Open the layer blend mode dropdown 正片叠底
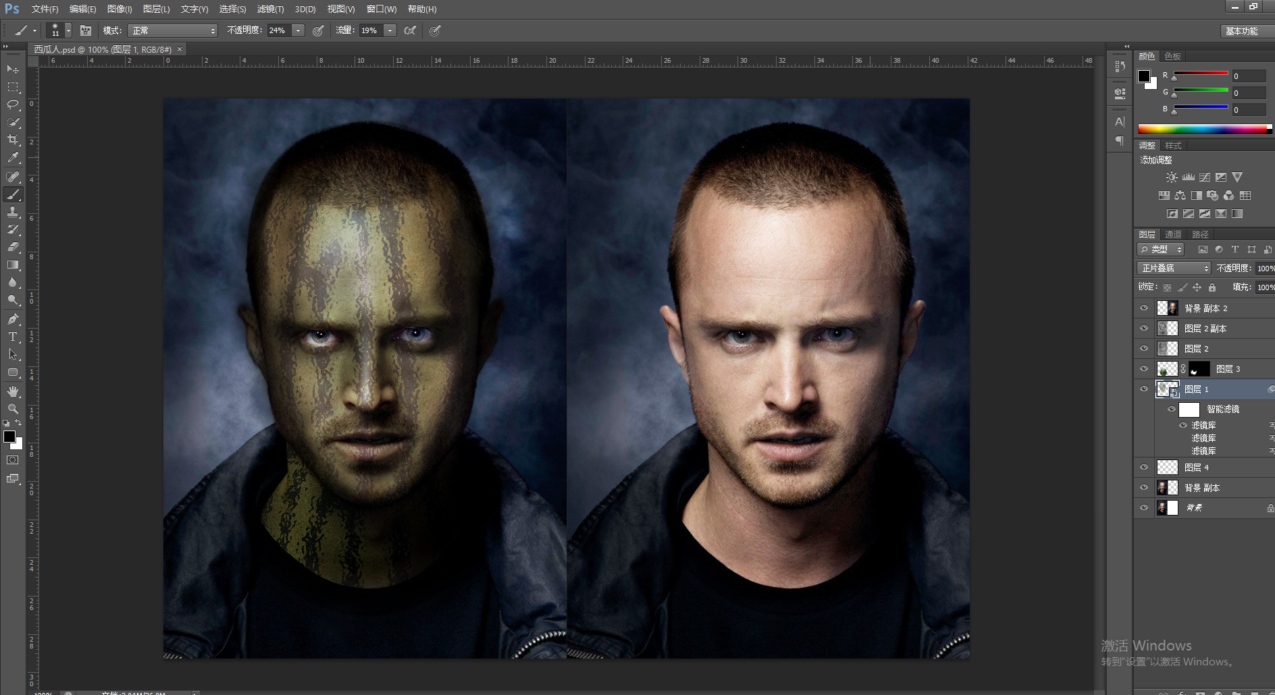The image size is (1275, 695). (x=1174, y=269)
